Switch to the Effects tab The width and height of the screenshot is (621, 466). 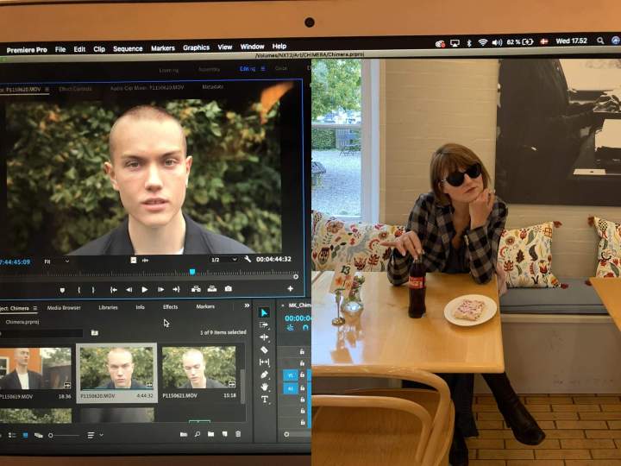click(x=170, y=307)
